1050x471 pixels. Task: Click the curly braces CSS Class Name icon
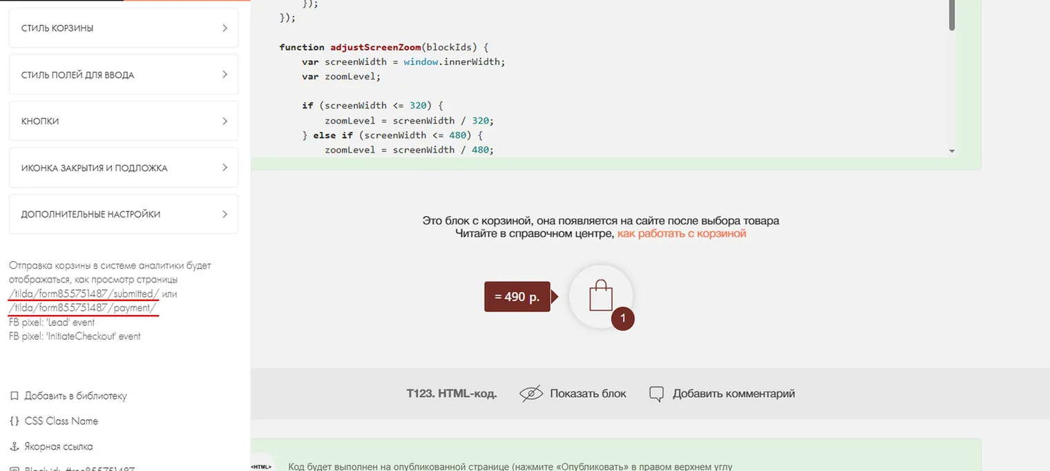tap(14, 421)
